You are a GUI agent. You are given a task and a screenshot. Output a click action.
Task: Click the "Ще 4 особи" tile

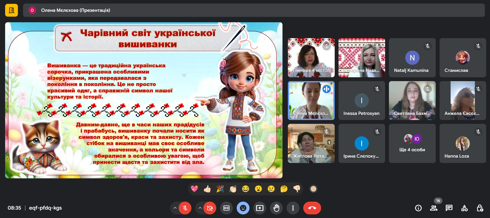tap(412, 143)
